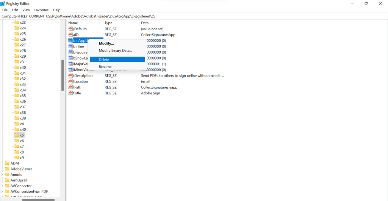388x201 pixels.
Task: Click the tTitle string value icon
Action: click(x=70, y=93)
